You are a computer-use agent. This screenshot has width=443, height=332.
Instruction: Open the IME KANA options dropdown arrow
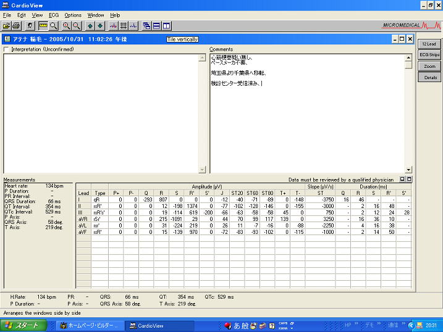coord(292,328)
